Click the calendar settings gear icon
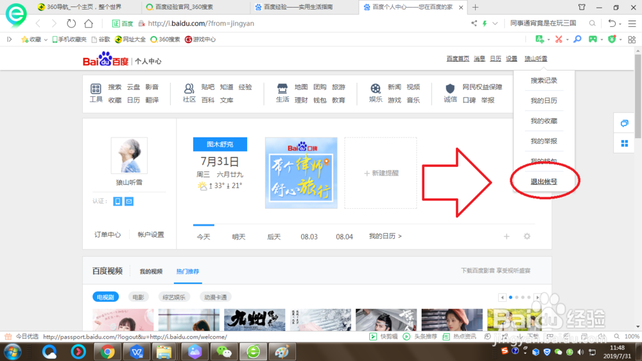 point(527,236)
